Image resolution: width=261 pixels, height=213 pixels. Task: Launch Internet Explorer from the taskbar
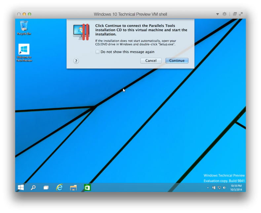pos(59,188)
